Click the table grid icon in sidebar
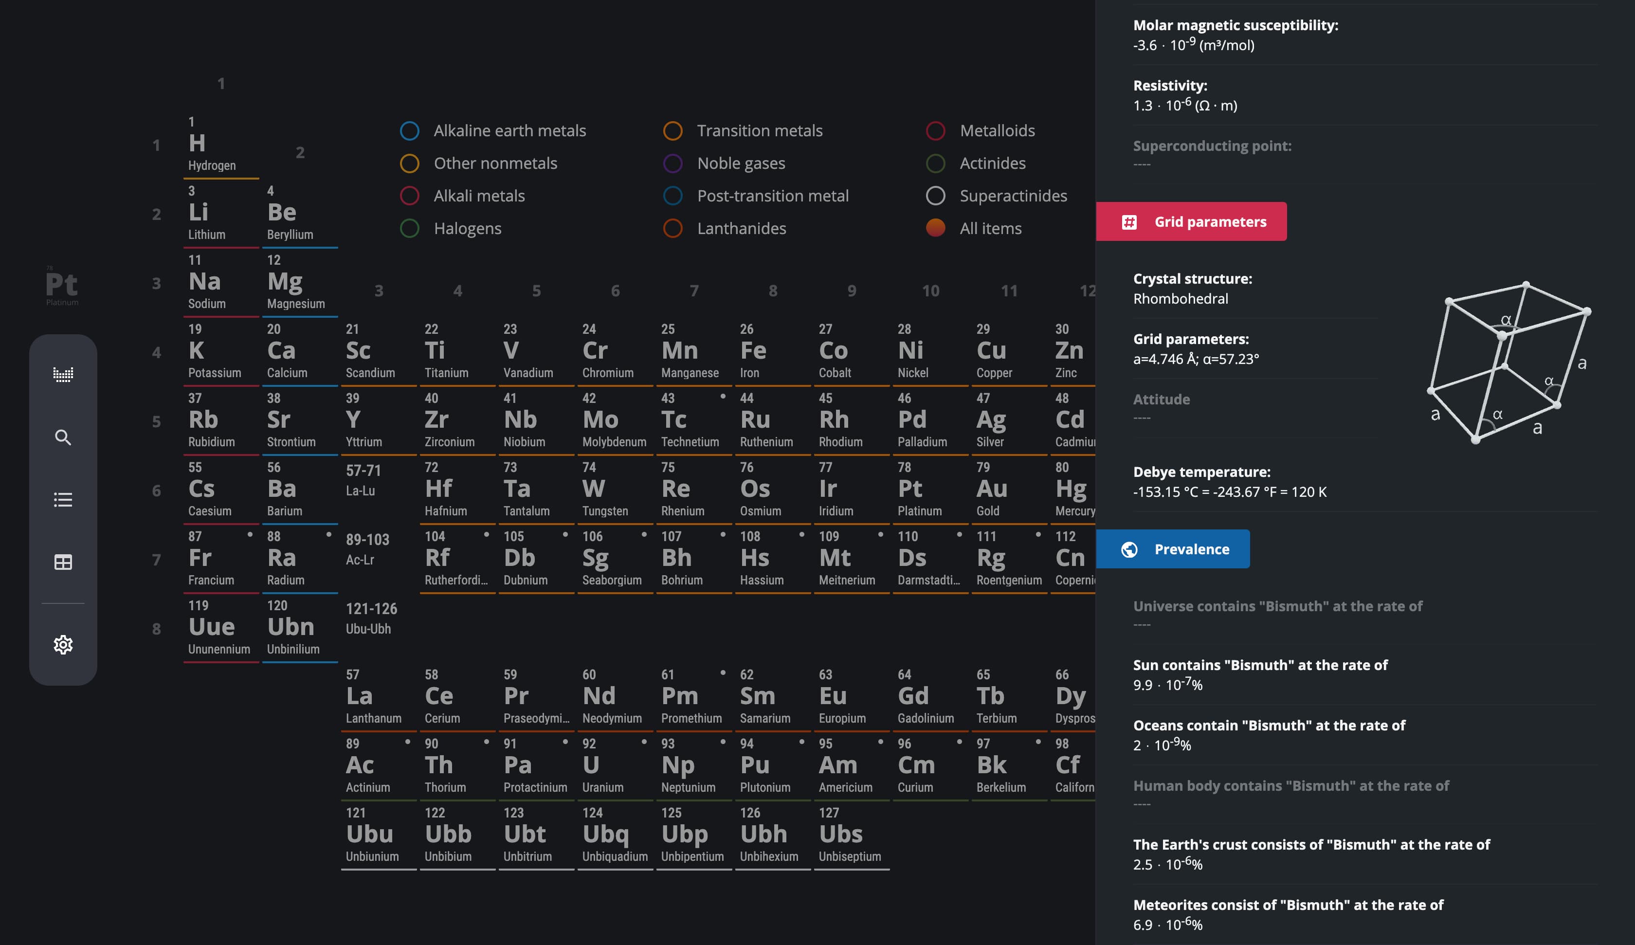This screenshot has width=1635, height=945. point(63,562)
